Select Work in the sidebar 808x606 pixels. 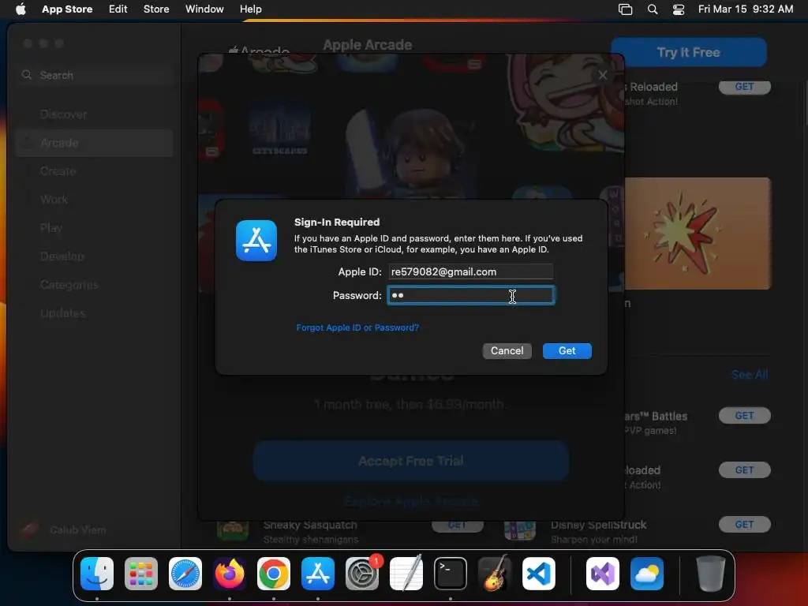(95, 200)
